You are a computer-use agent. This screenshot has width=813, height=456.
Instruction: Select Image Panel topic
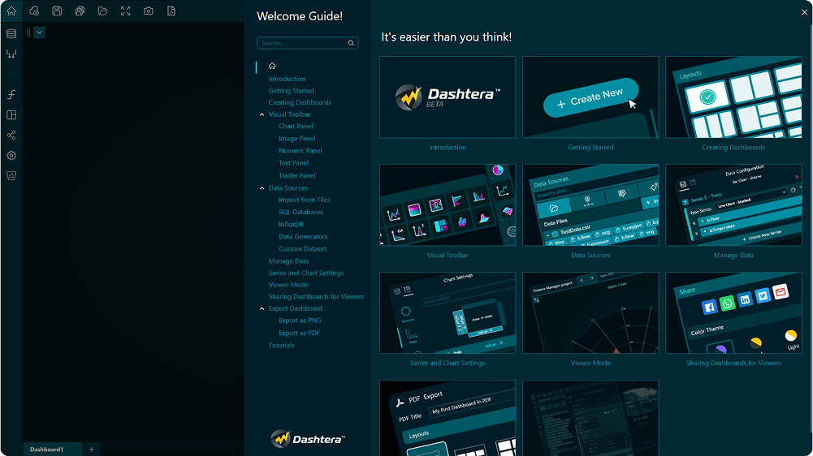[x=296, y=139]
